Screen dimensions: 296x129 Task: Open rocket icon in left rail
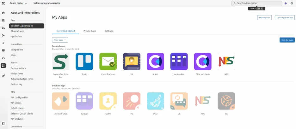(3, 75)
